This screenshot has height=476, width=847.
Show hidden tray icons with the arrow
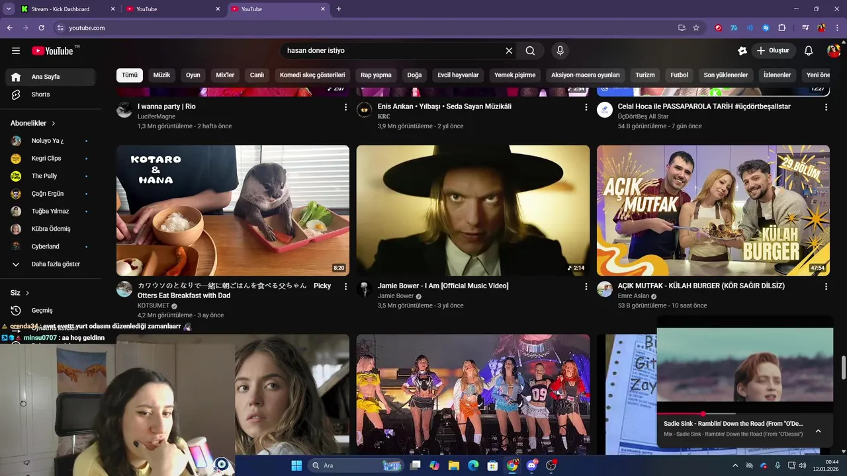[735, 465]
